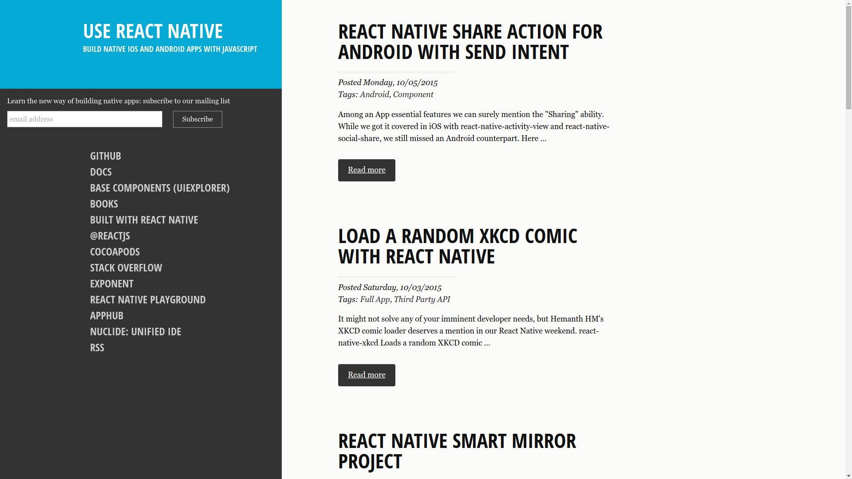Click the 'Posted Saturday, 10/03/2015' date text
Viewport: 852px width, 479px height.
390,287
